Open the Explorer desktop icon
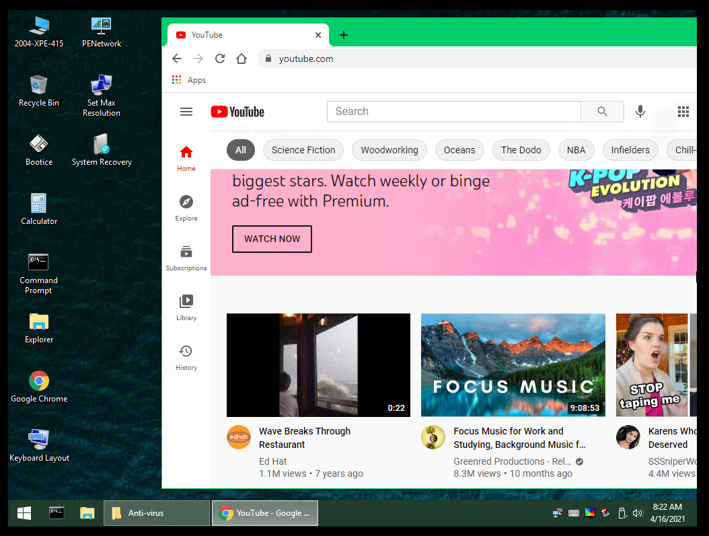 coord(39,328)
